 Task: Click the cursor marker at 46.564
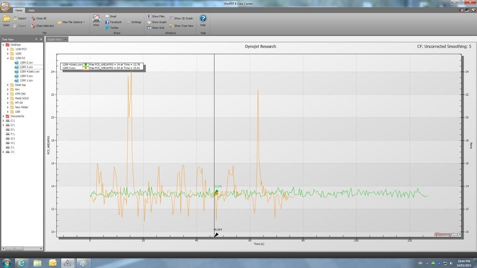(x=216, y=234)
